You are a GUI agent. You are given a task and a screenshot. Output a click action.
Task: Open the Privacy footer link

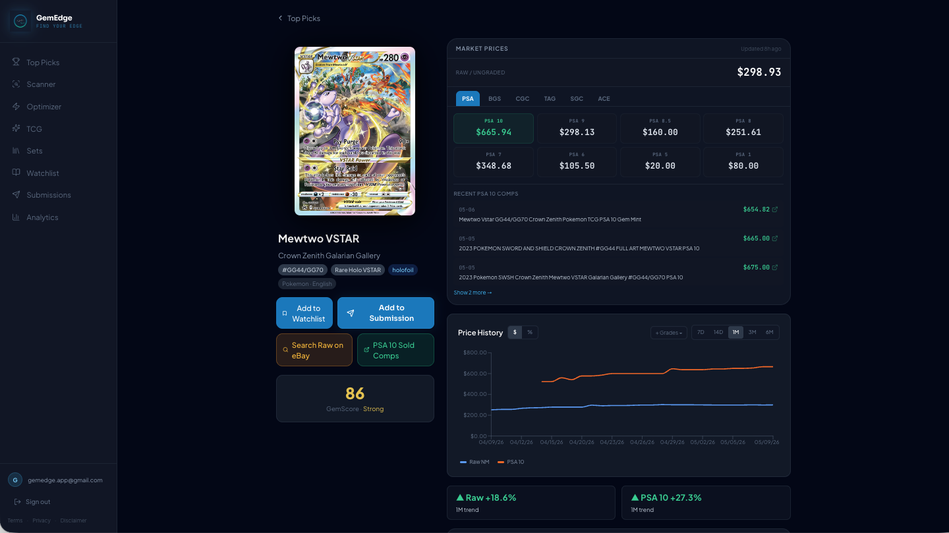[42, 520]
